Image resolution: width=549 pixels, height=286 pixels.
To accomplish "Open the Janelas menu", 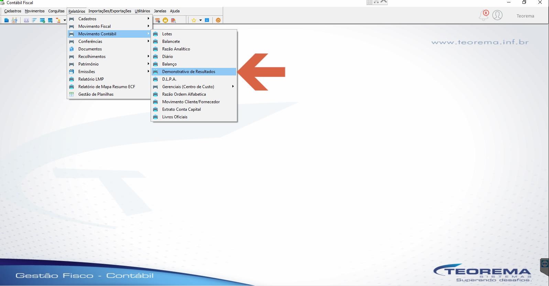I will coord(160,11).
